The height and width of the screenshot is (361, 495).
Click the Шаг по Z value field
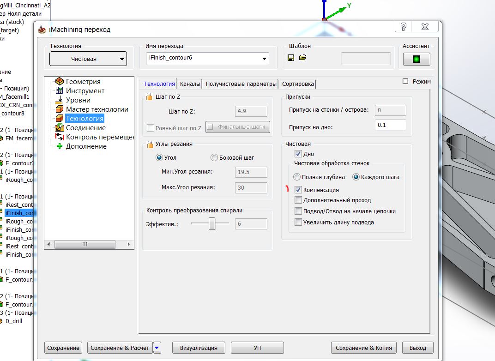[251, 111]
